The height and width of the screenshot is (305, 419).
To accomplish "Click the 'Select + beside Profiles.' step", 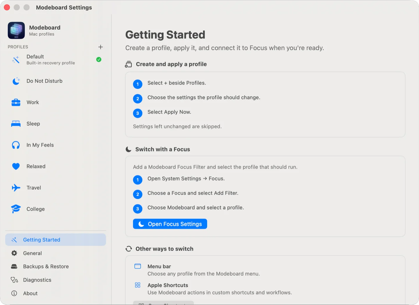I will [177, 83].
